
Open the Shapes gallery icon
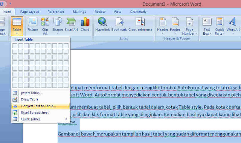click(58, 22)
